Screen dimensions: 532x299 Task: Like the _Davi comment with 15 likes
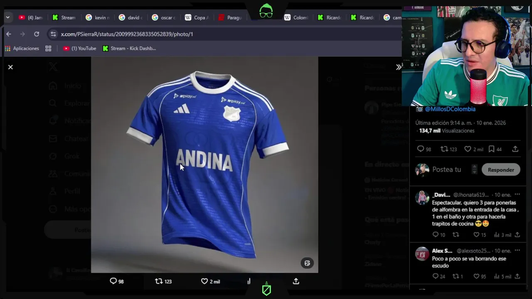click(480, 235)
